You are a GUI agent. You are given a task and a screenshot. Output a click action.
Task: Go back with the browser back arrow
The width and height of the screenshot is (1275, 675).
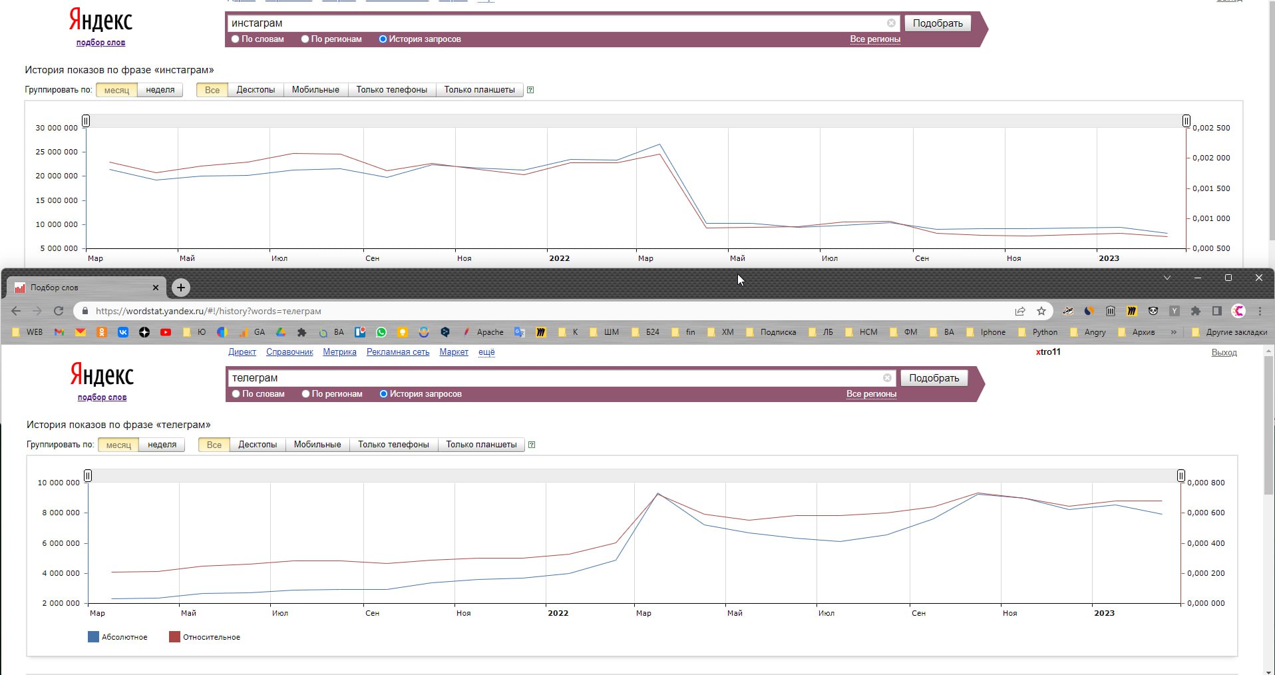[x=16, y=311]
